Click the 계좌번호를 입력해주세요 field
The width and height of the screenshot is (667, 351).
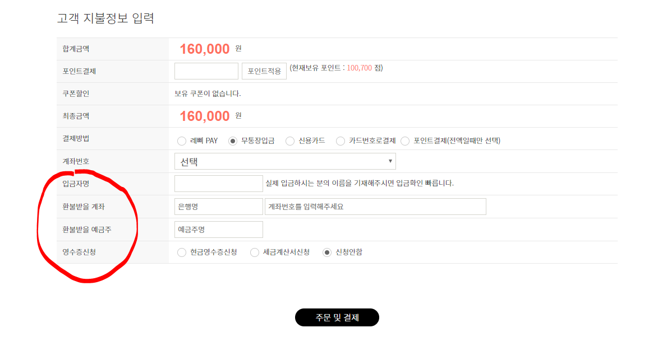pyautogui.click(x=375, y=207)
